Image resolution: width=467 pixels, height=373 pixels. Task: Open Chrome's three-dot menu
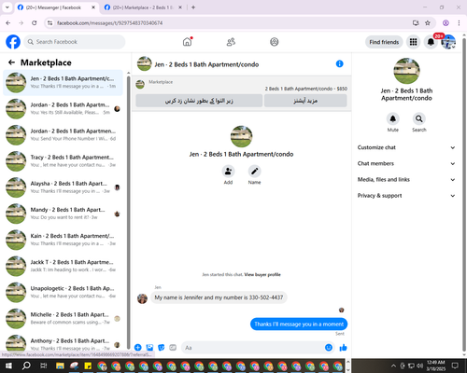coord(459,23)
